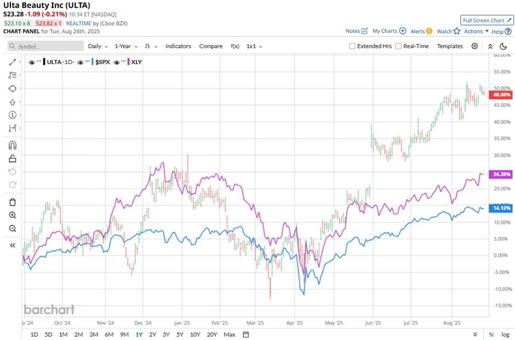Open chart Templates

450,47
